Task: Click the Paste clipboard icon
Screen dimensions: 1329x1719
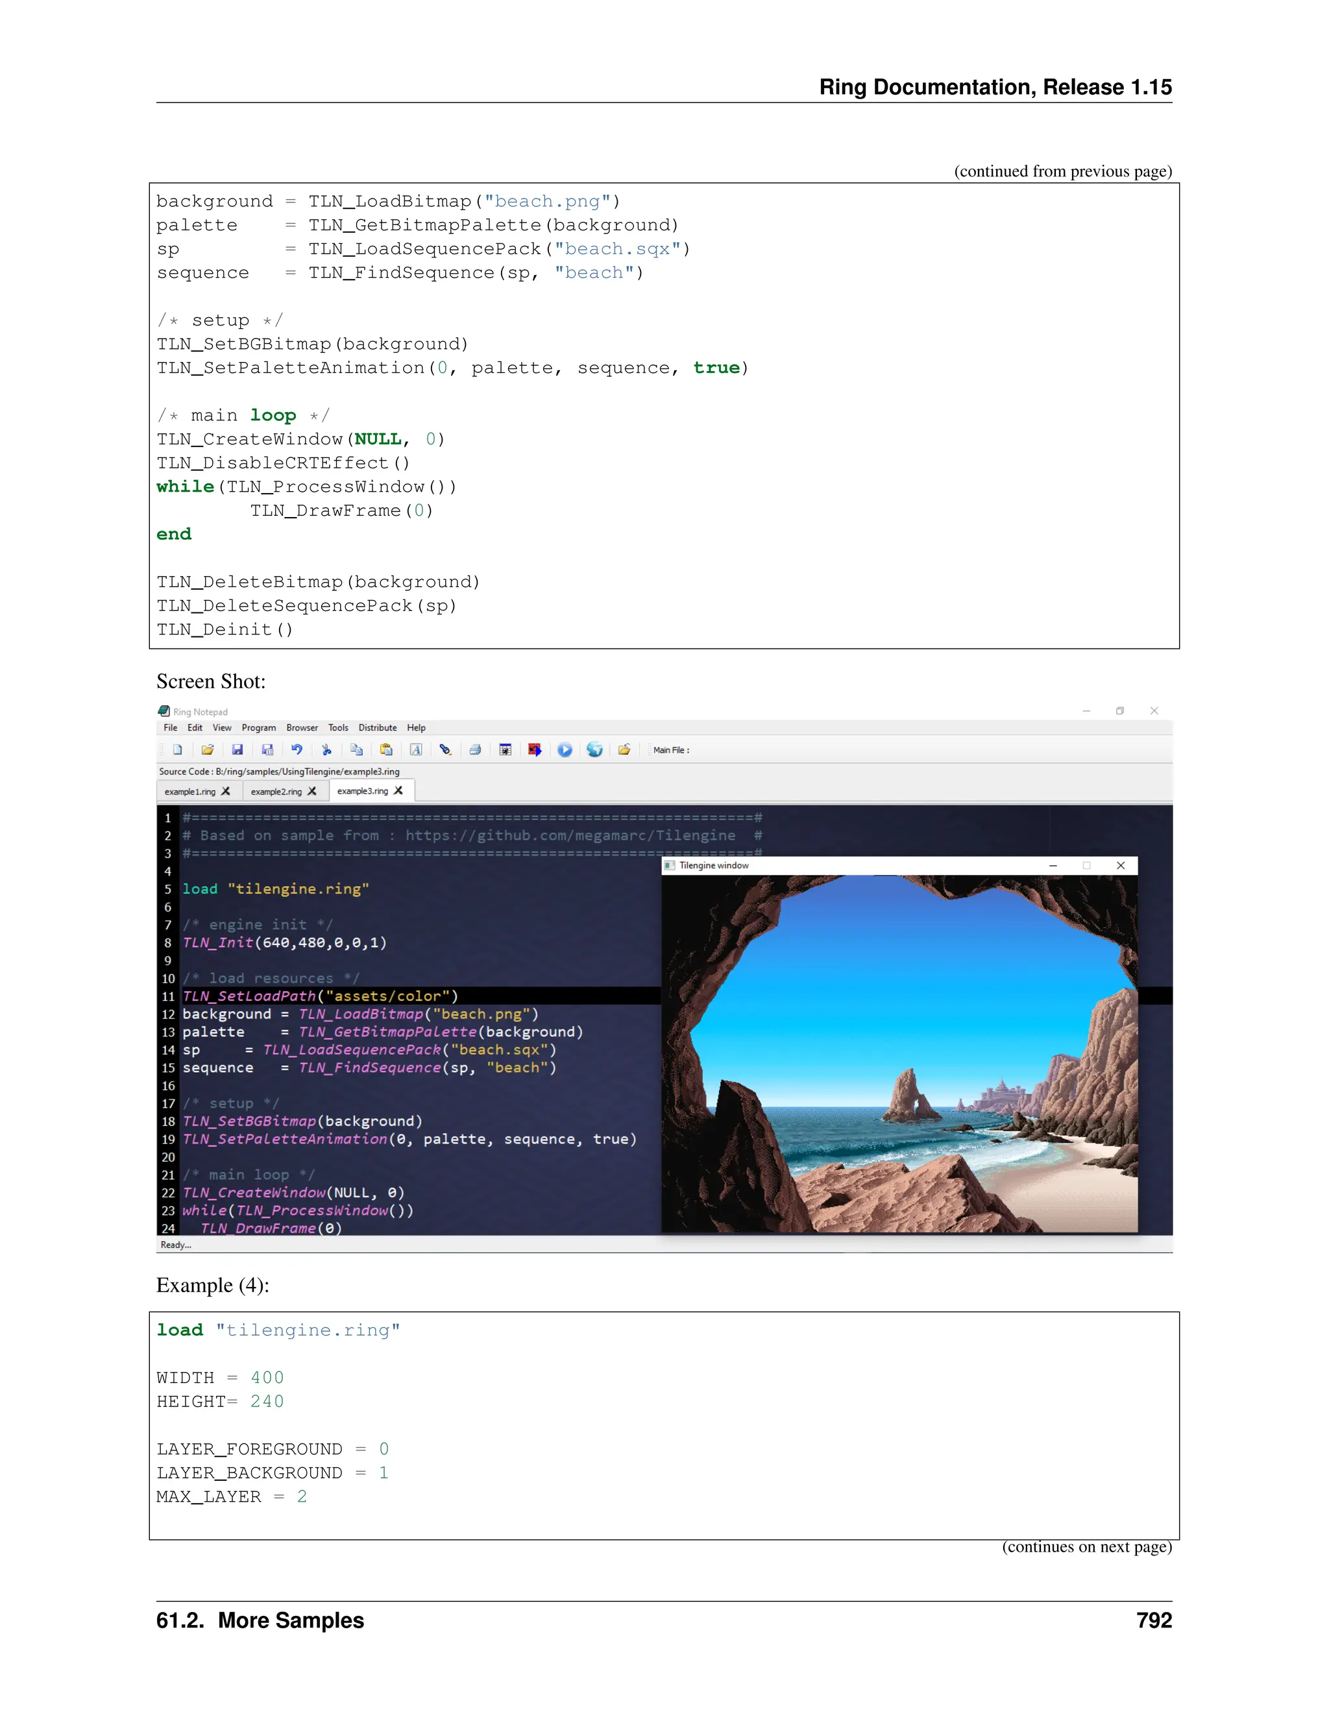Action: 386,750
